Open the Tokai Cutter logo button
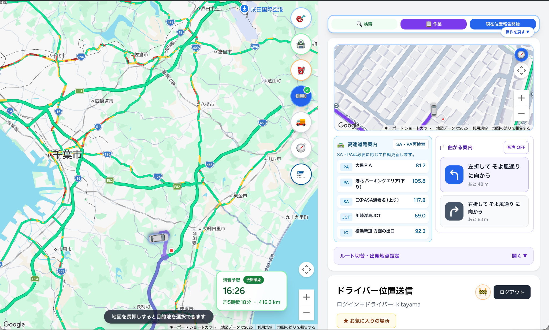 (301, 174)
